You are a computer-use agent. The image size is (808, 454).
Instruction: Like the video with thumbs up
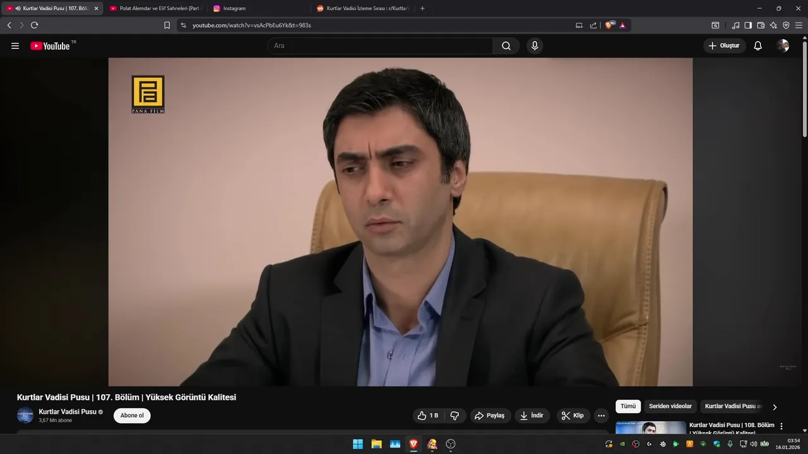pos(428,416)
